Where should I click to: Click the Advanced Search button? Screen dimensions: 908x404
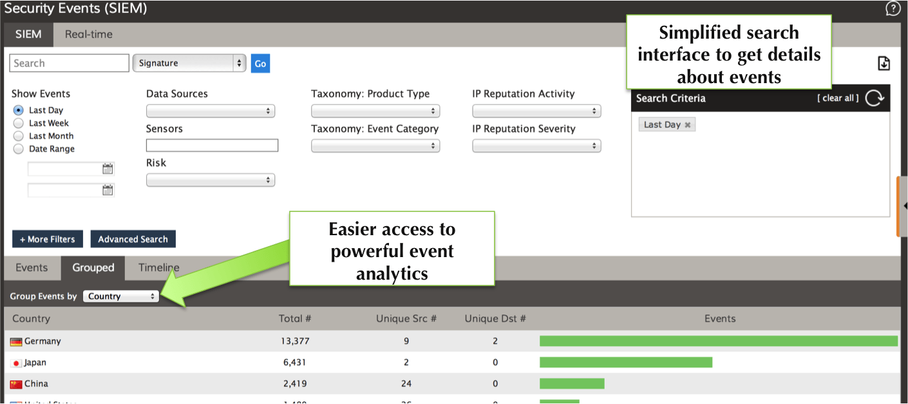[133, 238]
